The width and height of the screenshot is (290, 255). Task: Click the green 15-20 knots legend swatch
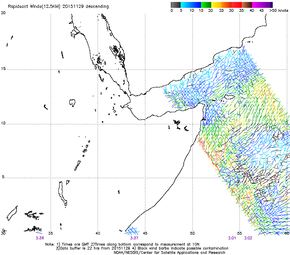pyautogui.click(x=206, y=5)
